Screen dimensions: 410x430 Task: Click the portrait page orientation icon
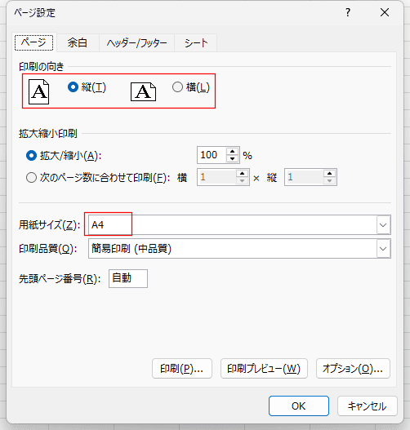tap(38, 91)
